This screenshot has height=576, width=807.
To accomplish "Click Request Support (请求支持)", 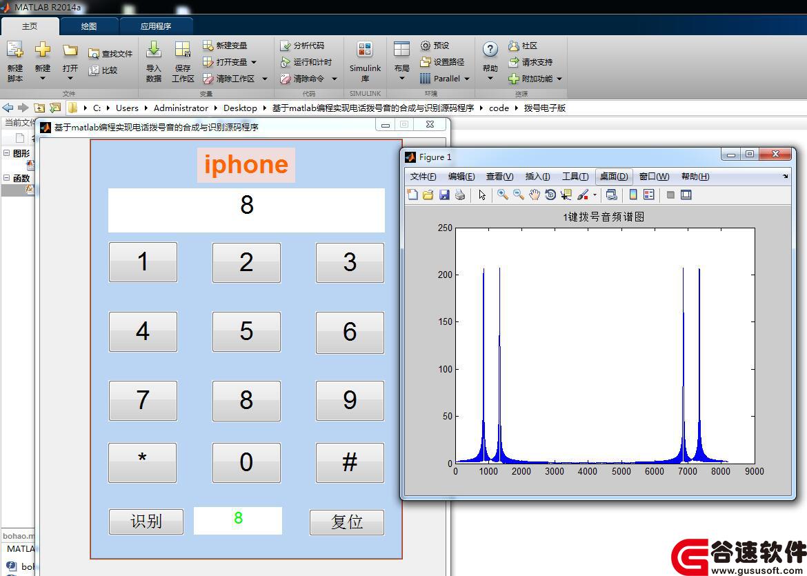I will pos(530,62).
